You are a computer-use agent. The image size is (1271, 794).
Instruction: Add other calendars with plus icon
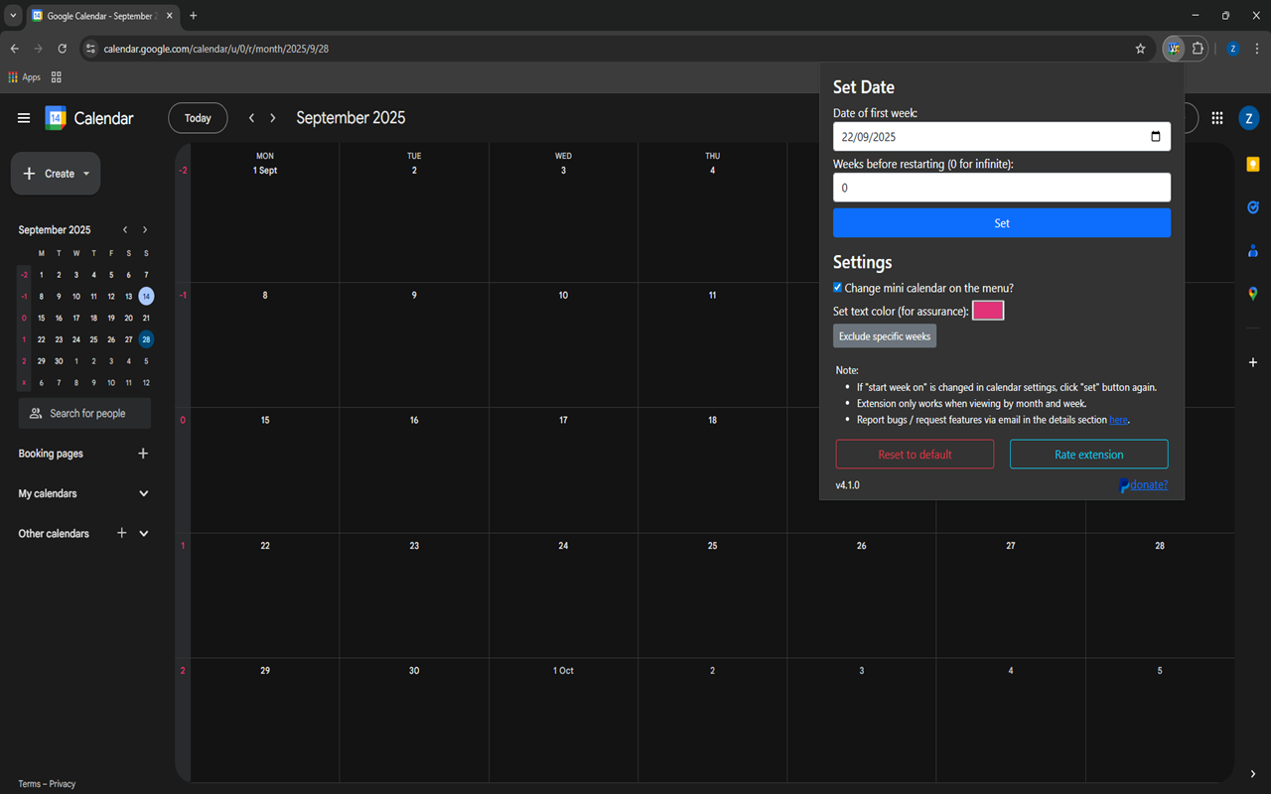coord(122,533)
